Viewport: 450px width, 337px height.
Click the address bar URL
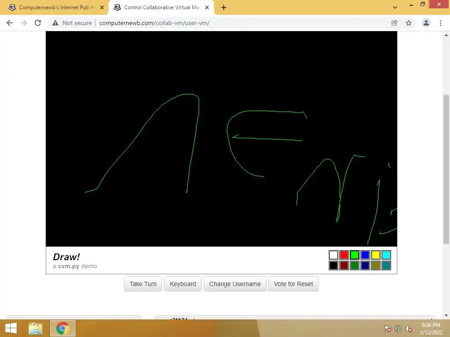(154, 23)
